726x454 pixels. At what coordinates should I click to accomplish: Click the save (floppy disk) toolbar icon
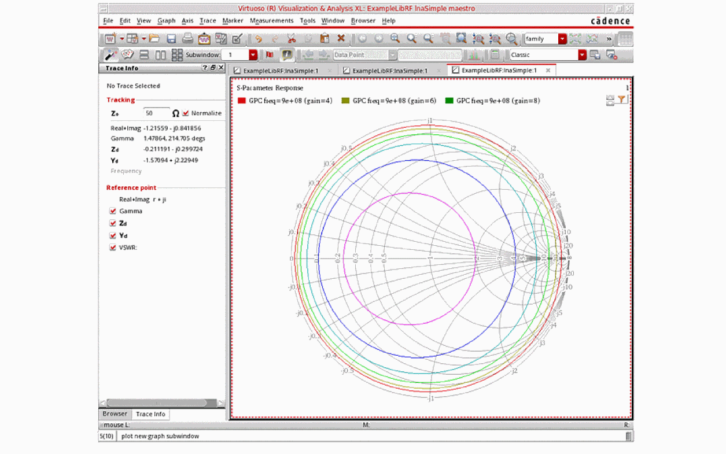click(x=171, y=39)
